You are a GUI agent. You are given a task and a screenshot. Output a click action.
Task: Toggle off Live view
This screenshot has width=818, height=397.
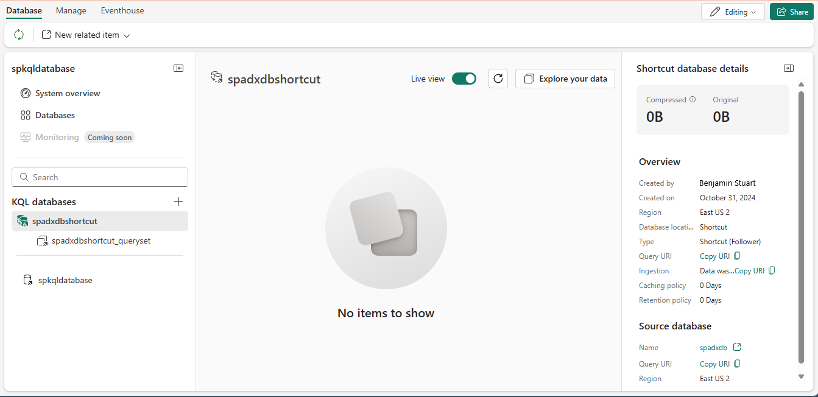pyautogui.click(x=464, y=79)
